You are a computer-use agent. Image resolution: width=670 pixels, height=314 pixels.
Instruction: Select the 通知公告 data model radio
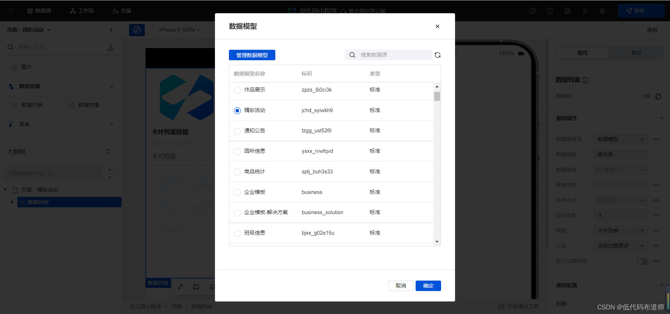coord(237,131)
